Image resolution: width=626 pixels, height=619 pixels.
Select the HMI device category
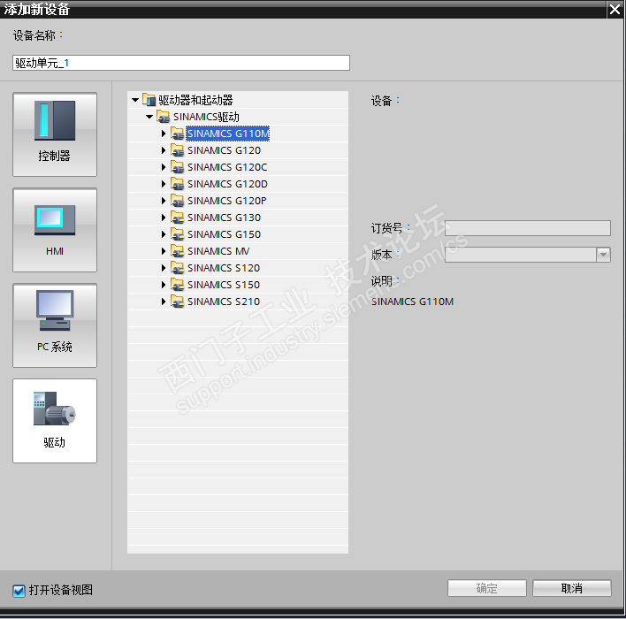pyautogui.click(x=55, y=230)
